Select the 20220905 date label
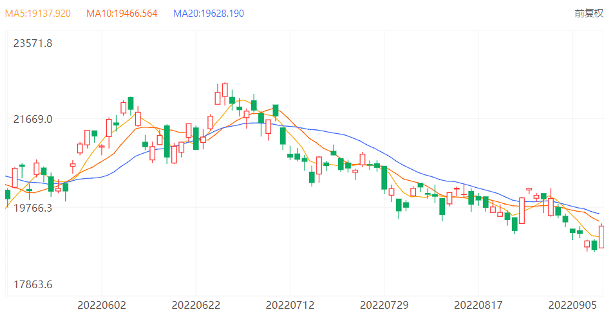 coord(572,305)
